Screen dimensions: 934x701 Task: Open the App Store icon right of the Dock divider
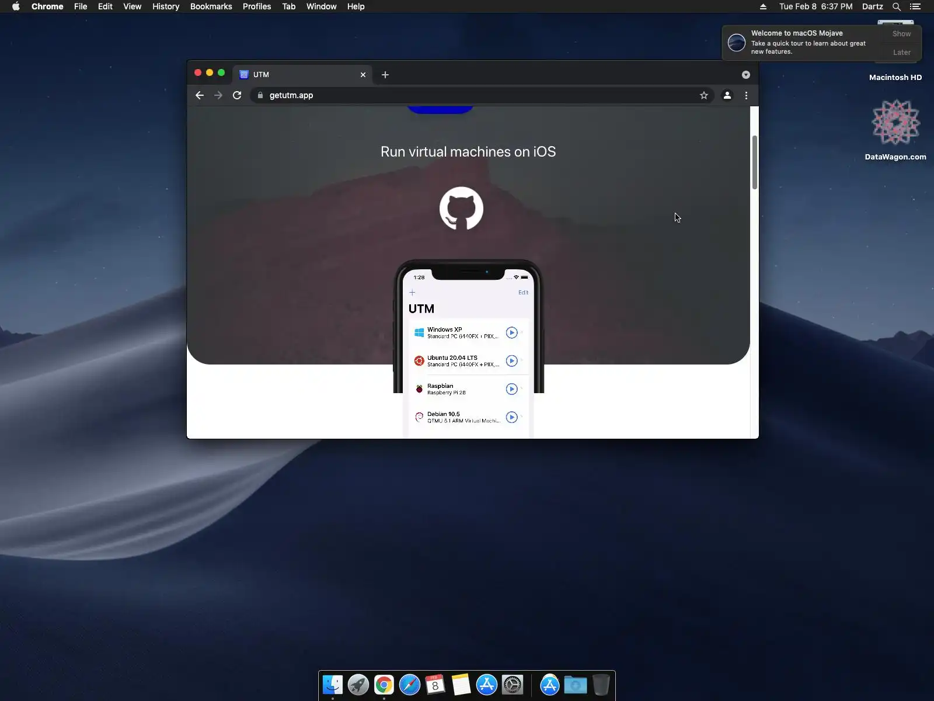click(x=550, y=685)
